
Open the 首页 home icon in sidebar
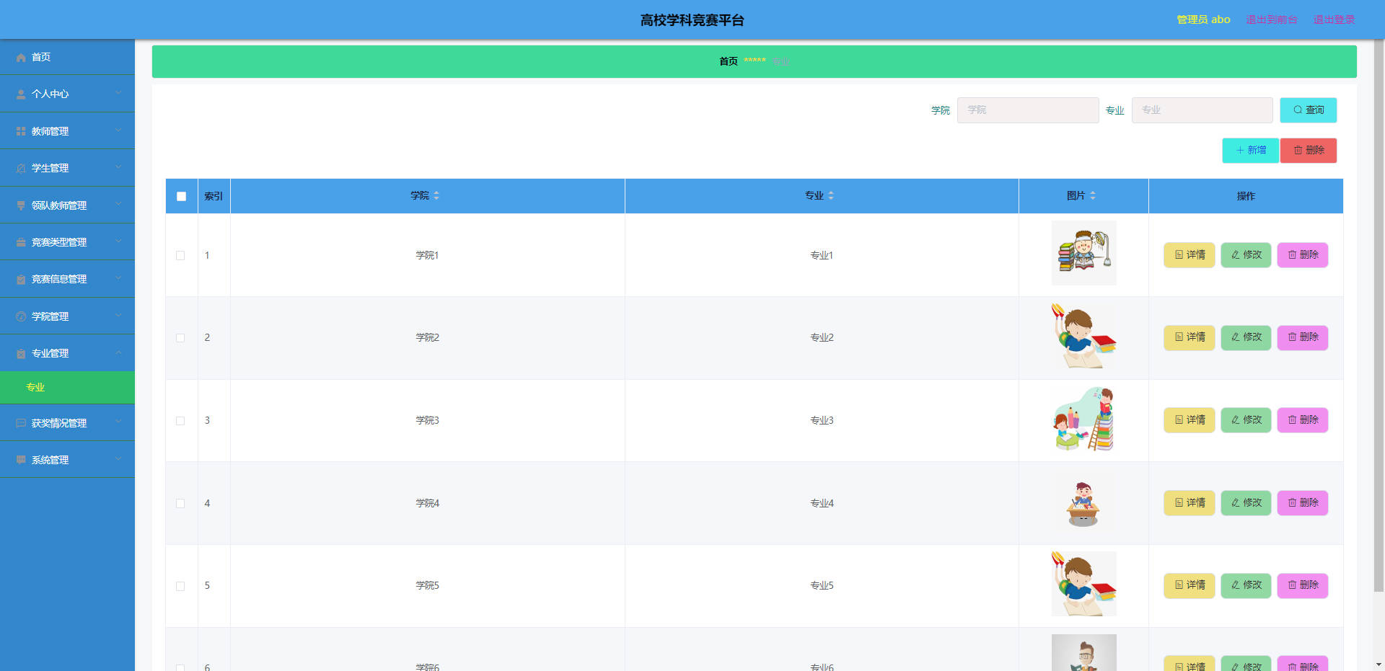[21, 58]
